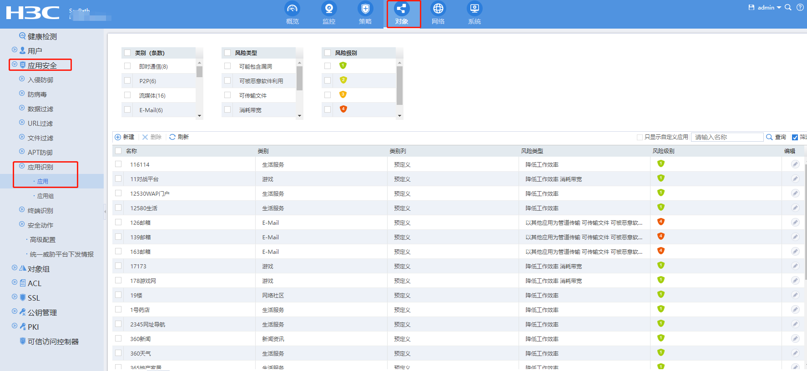Open the 策略 policy shield icon

tap(365, 9)
